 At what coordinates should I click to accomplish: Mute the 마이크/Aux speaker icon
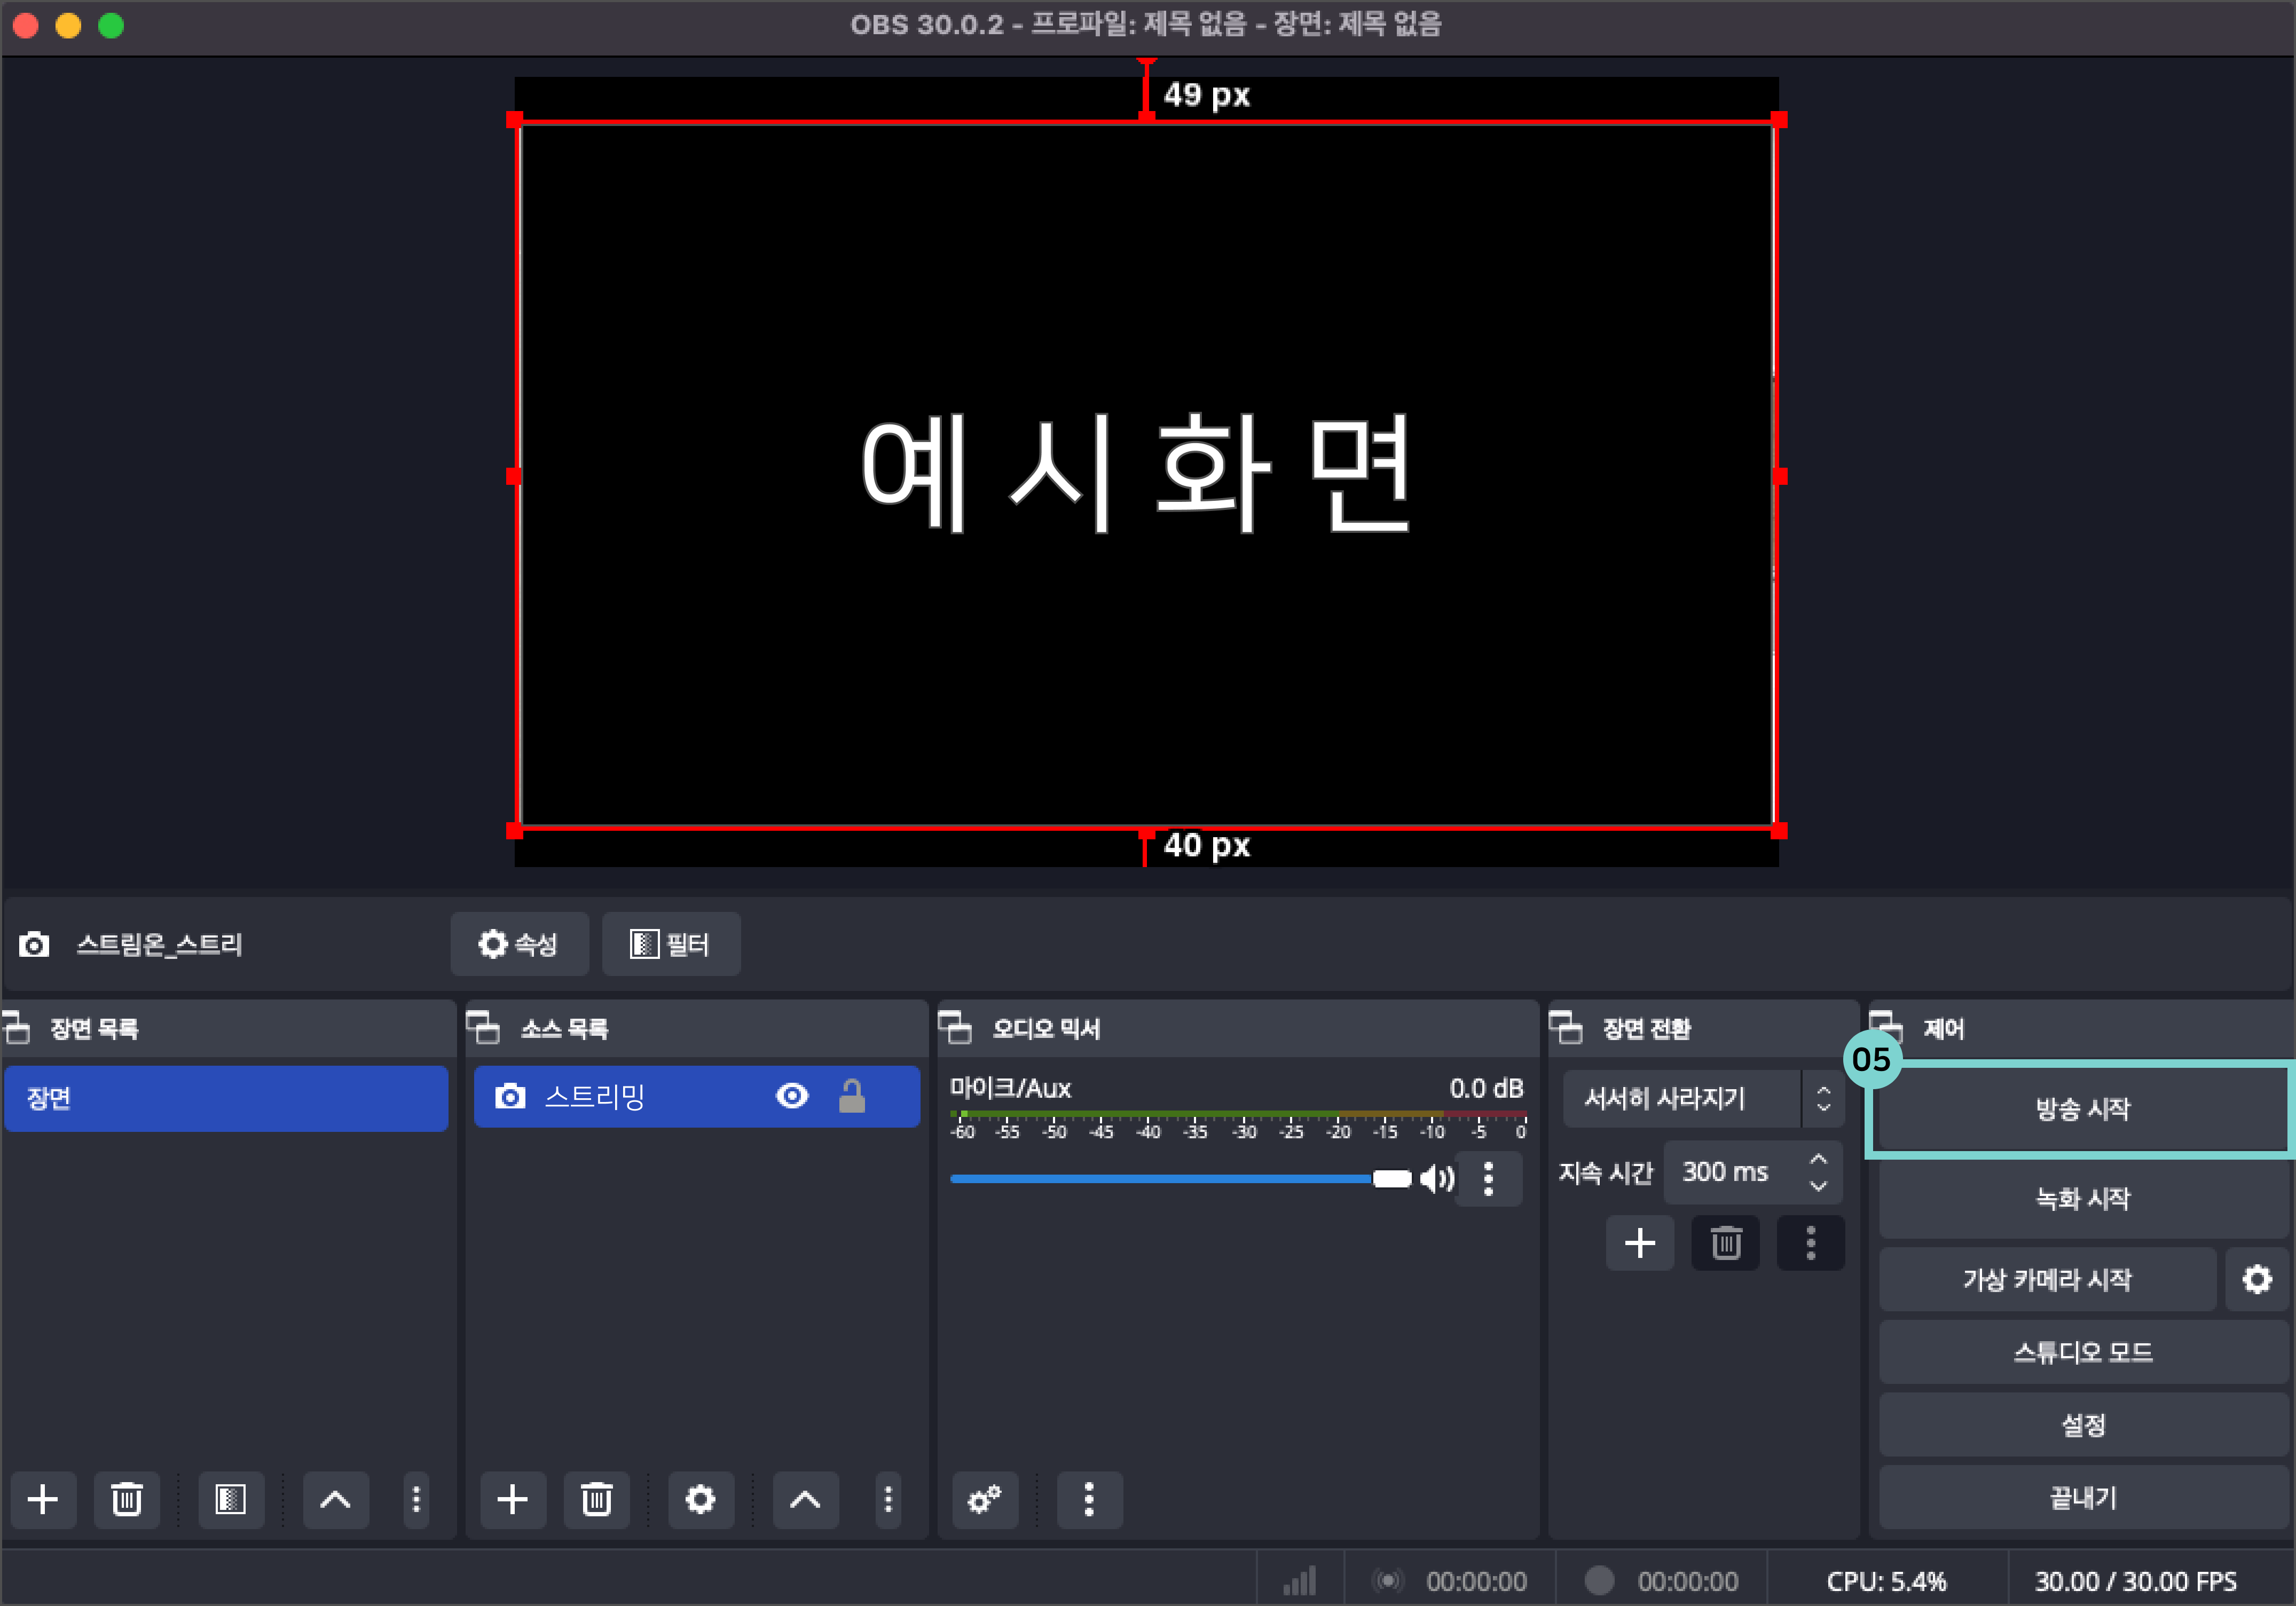tap(1436, 1179)
